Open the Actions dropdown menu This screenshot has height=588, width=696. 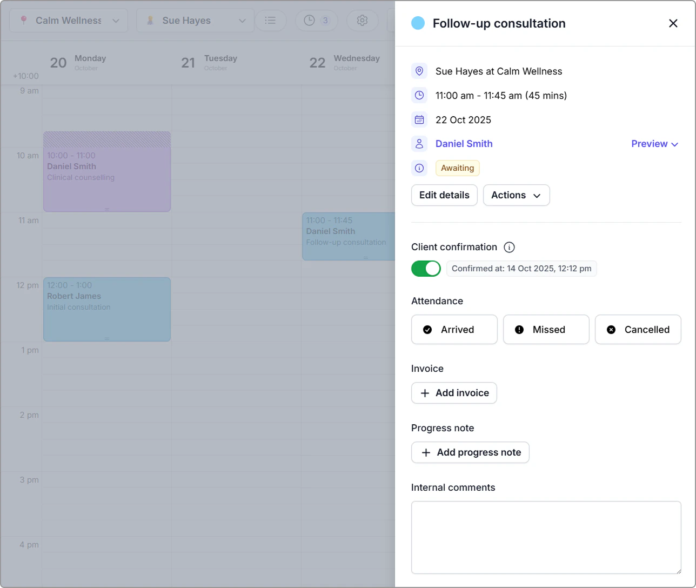point(516,195)
